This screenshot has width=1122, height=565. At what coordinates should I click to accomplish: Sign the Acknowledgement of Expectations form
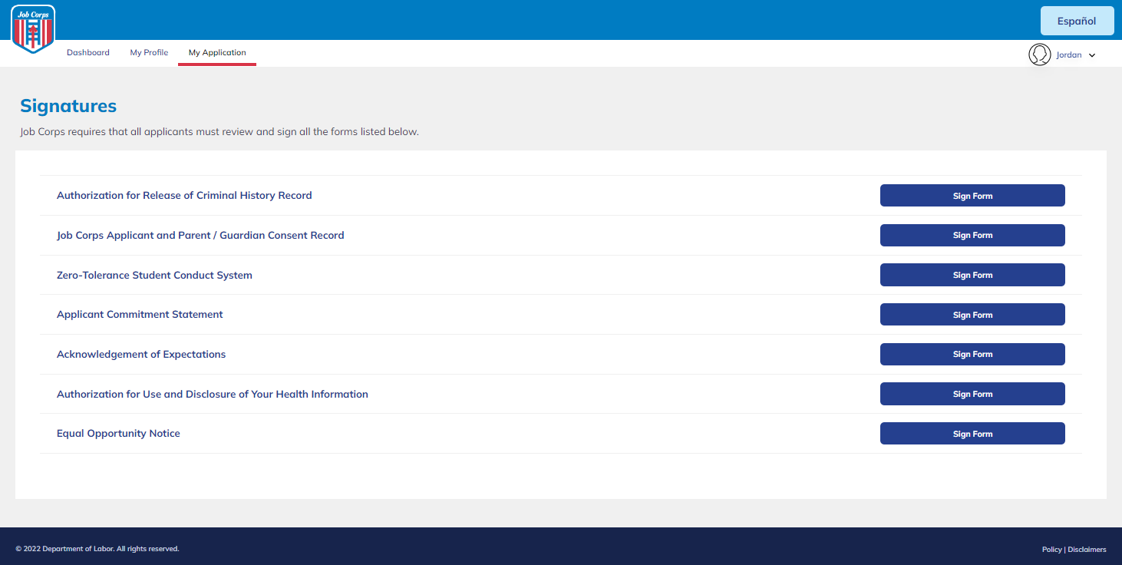pos(972,355)
